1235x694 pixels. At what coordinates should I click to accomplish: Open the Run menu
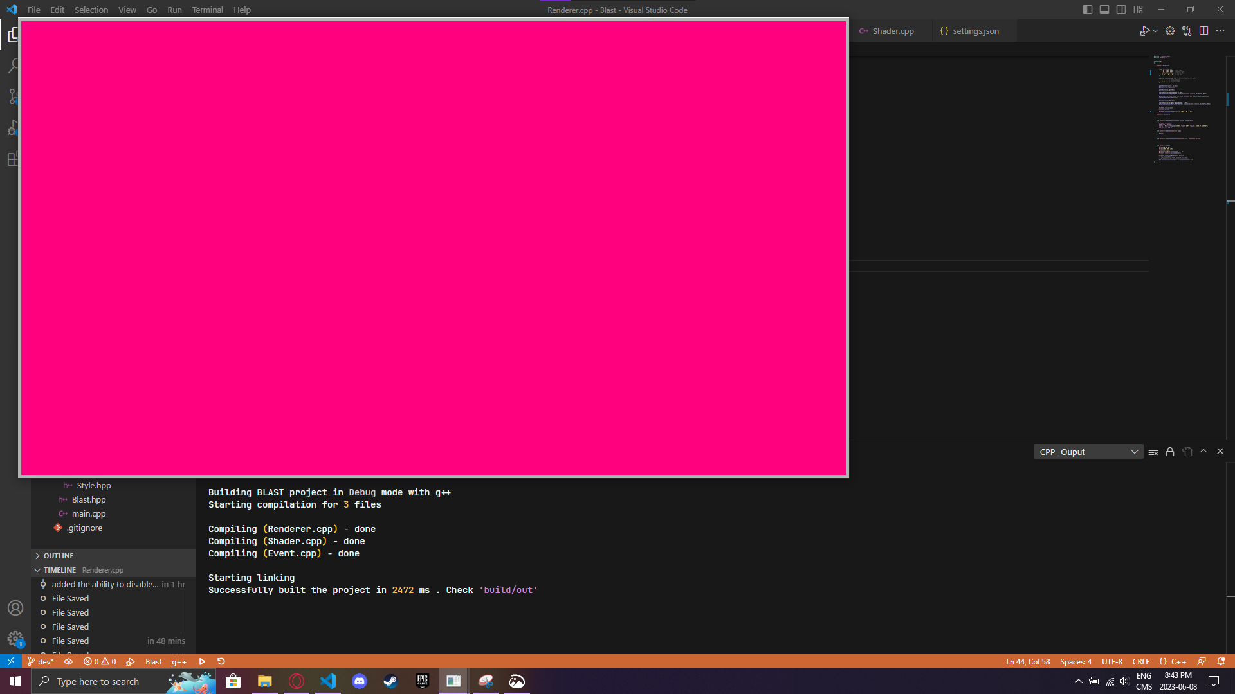click(x=174, y=10)
